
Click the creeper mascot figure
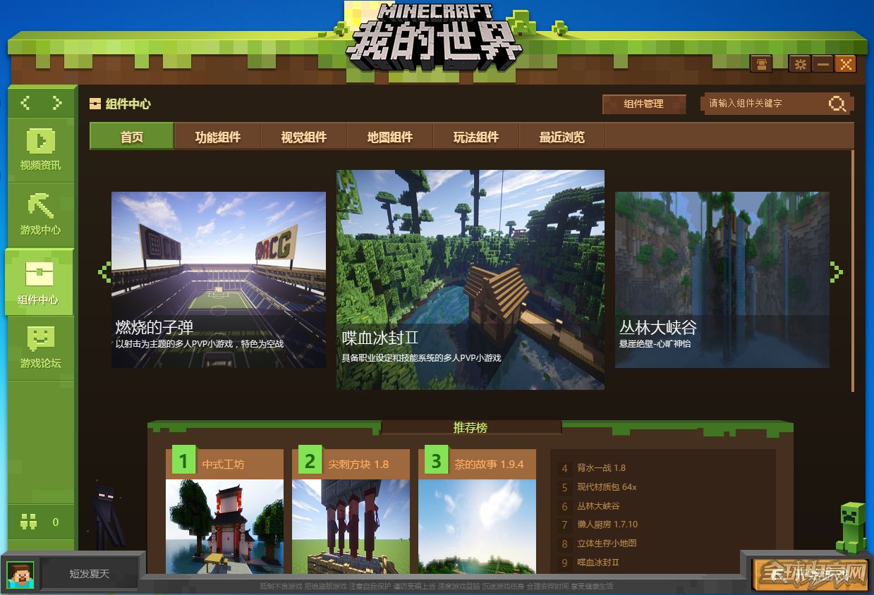(851, 527)
